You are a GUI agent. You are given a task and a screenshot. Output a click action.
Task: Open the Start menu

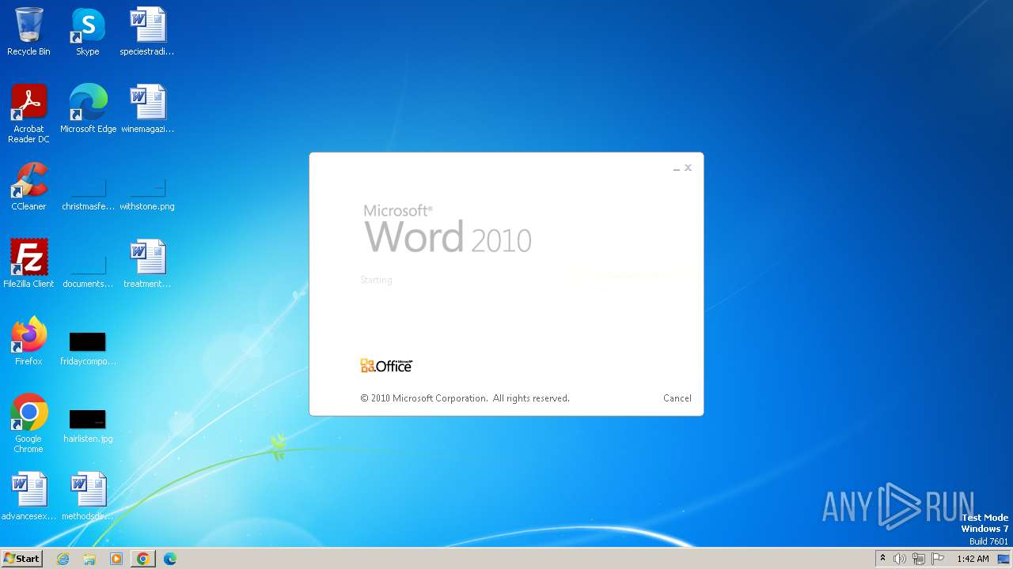pyautogui.click(x=21, y=559)
